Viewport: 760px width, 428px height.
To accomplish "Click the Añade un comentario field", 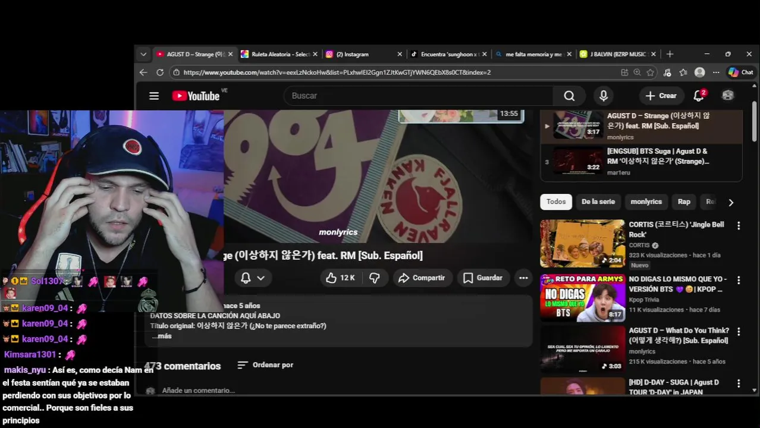I will point(199,391).
